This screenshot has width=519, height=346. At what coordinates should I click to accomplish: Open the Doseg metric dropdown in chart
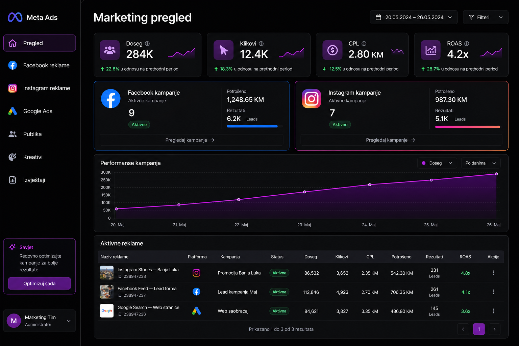[x=437, y=163]
